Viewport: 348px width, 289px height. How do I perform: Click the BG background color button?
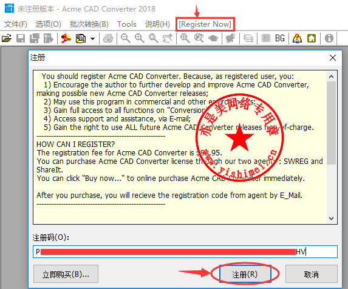(279, 38)
